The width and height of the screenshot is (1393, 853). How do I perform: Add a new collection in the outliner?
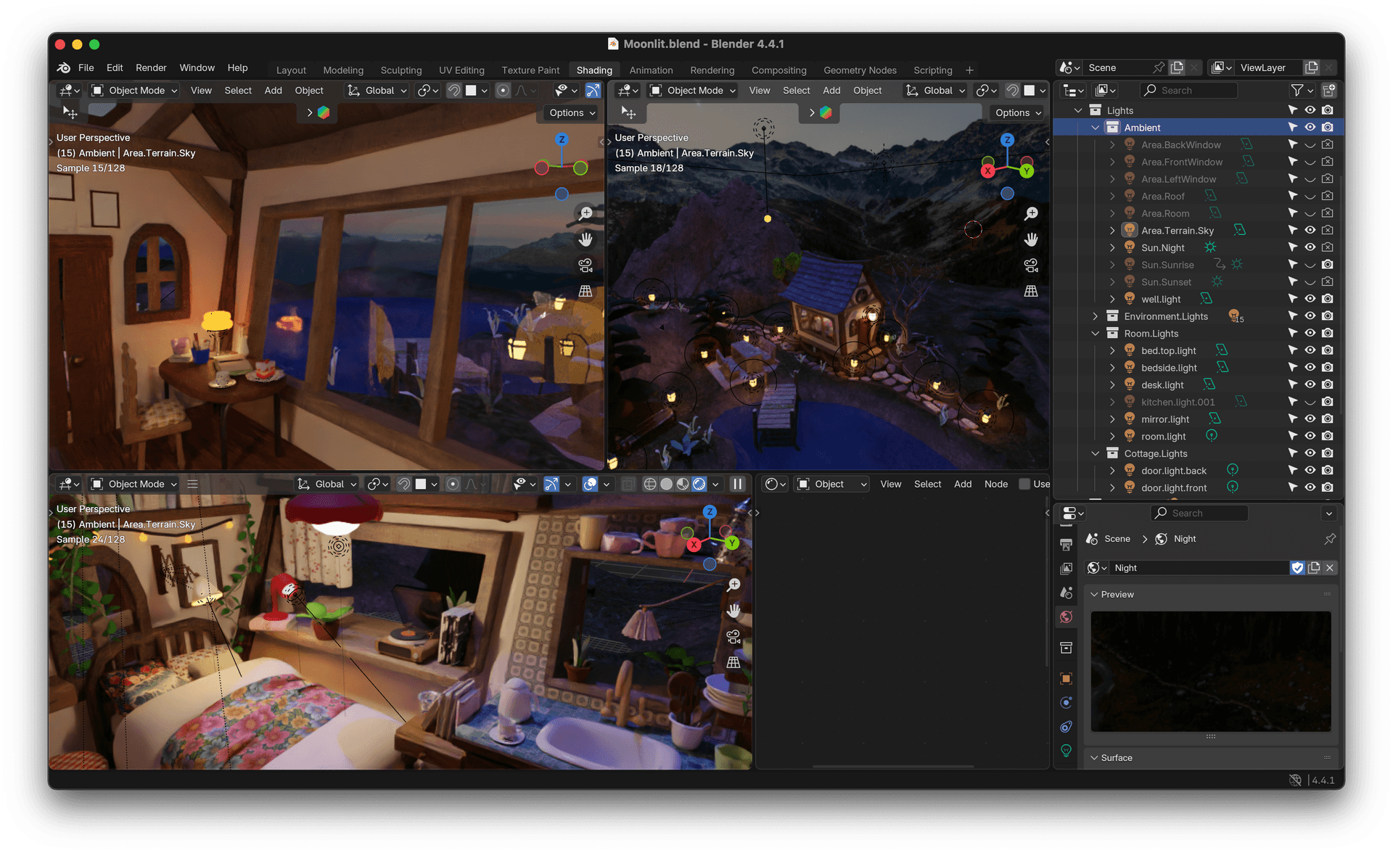1329,91
